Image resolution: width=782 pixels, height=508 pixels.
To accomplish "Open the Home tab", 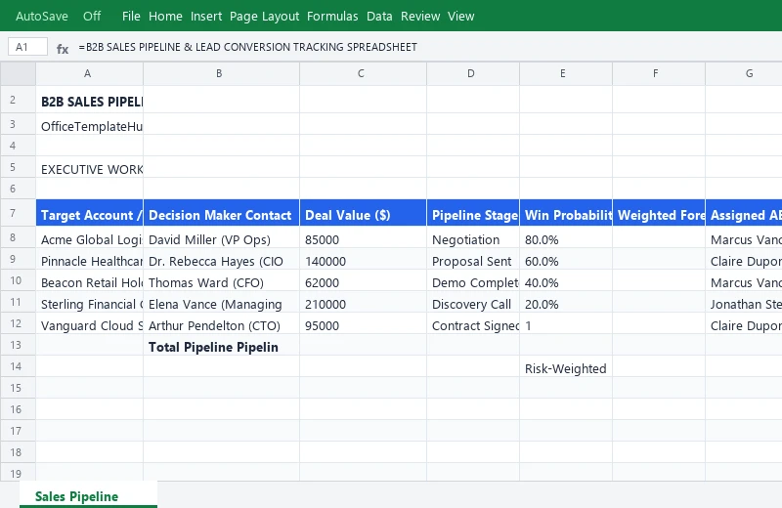I will (x=165, y=16).
